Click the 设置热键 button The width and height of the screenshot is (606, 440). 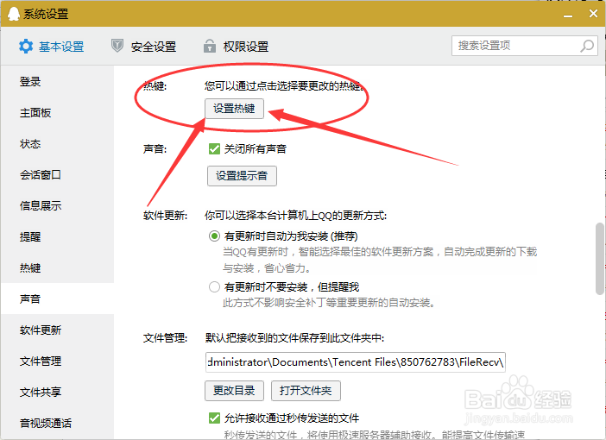[x=234, y=109]
